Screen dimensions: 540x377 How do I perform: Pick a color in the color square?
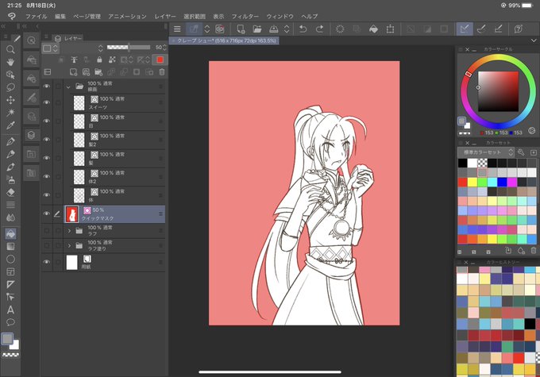(498, 91)
